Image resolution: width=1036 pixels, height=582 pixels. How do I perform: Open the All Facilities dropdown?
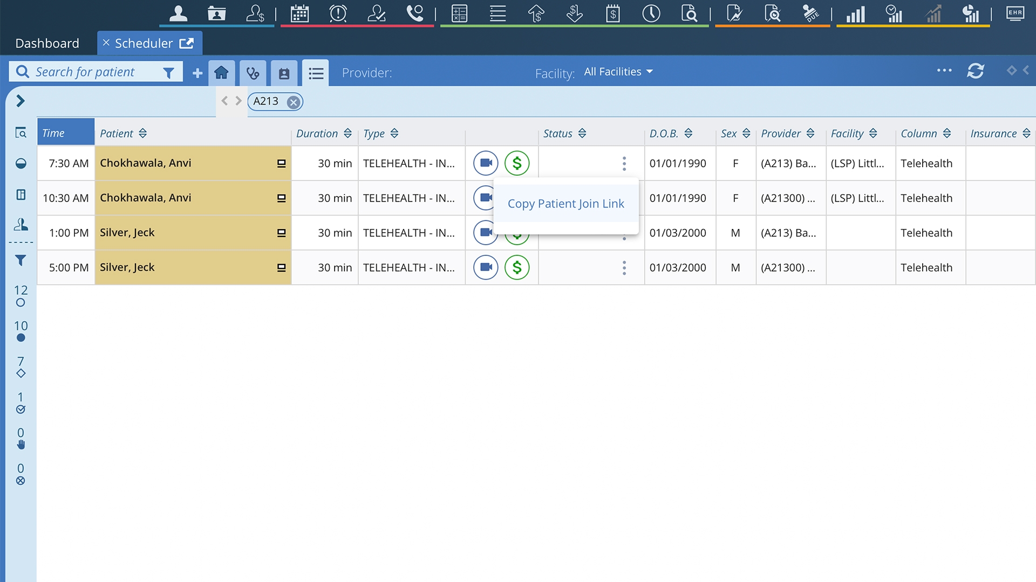tap(618, 72)
